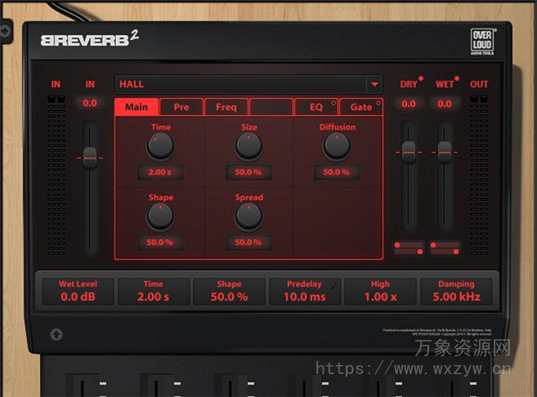Select the High 1.00 x quick control

click(381, 292)
